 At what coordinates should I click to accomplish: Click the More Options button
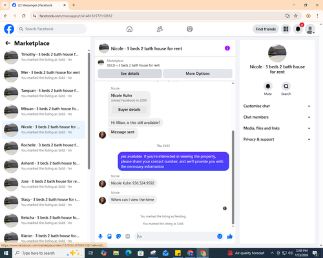(198, 74)
